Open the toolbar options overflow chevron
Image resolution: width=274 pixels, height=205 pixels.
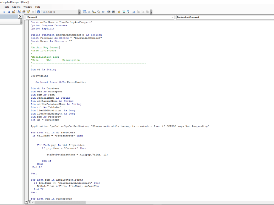pyautogui.click(x=151, y=12)
